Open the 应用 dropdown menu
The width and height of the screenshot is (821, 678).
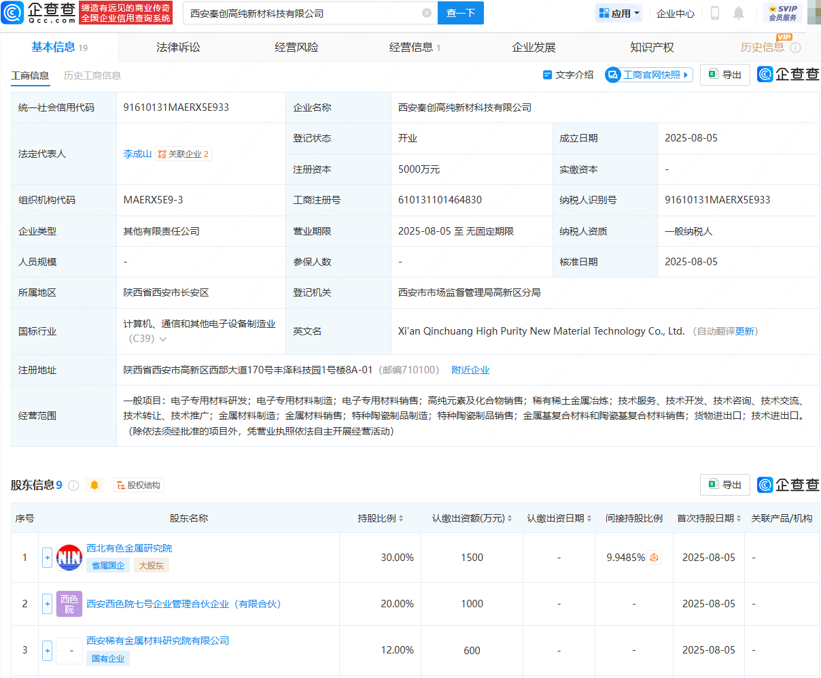pos(619,13)
